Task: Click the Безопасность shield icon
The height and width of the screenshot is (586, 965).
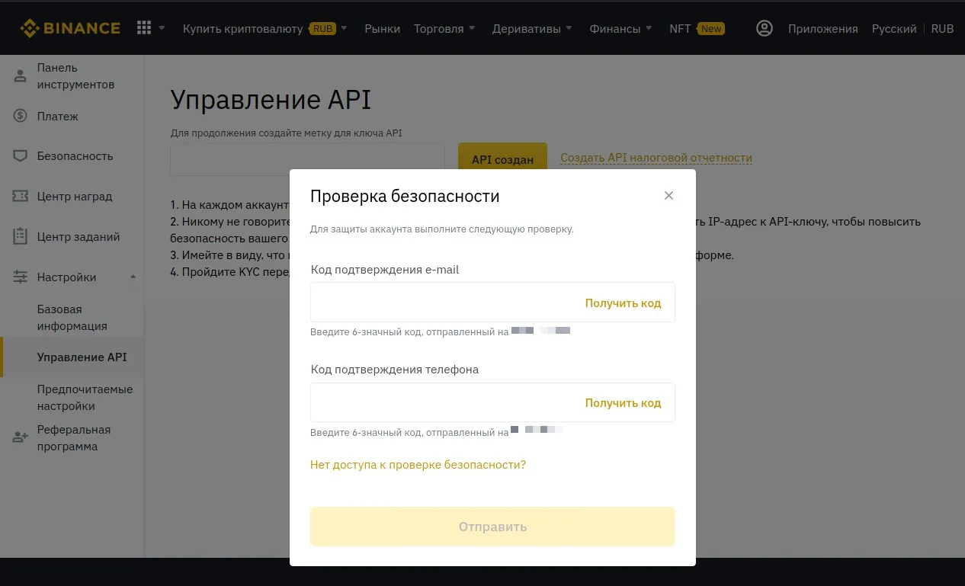Action: point(19,155)
